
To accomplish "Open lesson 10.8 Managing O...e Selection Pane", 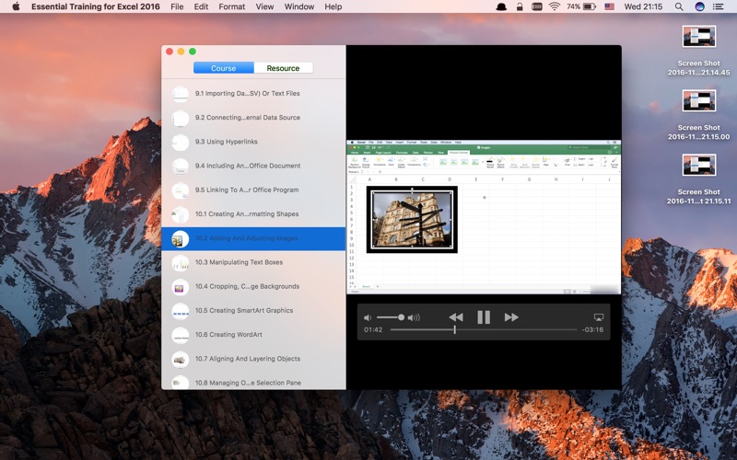I will click(x=253, y=381).
